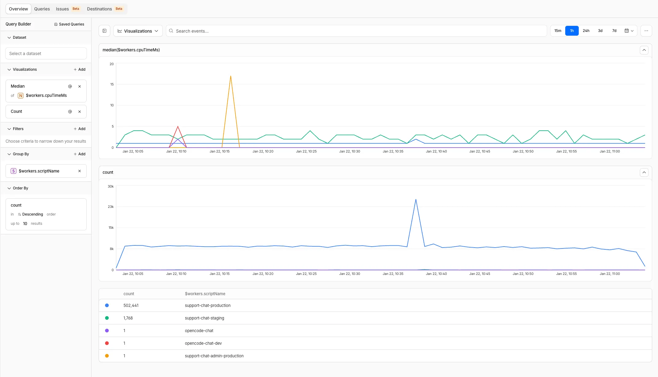Click the search events magnifier icon

(x=171, y=31)
